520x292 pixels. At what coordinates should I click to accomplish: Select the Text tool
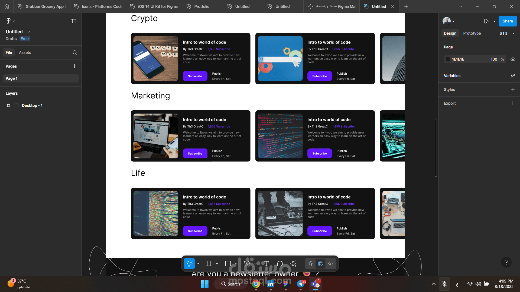tap(266, 264)
